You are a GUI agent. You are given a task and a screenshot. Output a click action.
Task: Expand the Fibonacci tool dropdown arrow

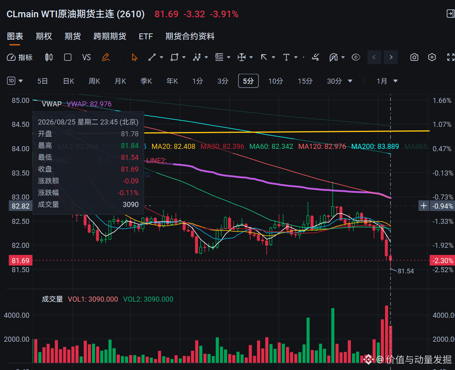point(229,57)
